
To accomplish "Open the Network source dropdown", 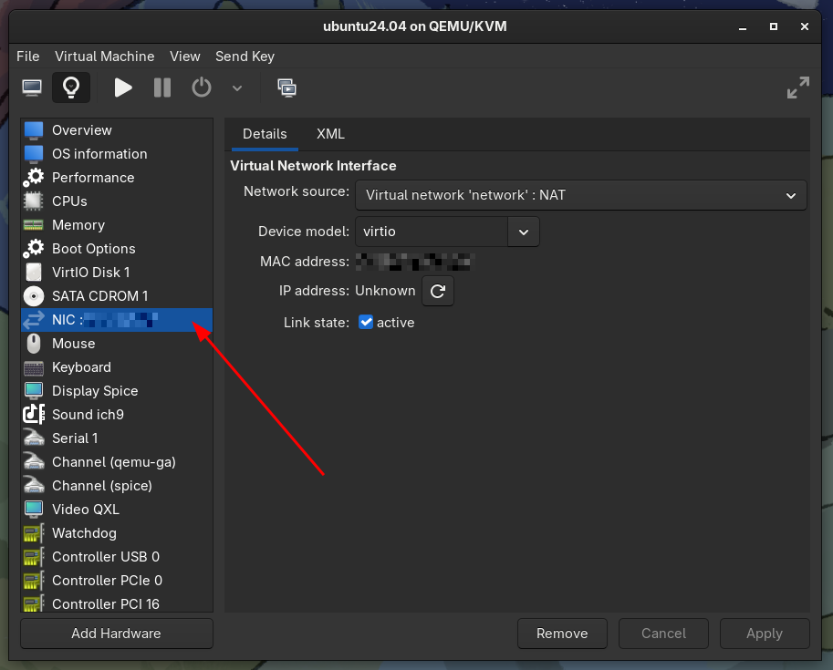I will 580,194.
